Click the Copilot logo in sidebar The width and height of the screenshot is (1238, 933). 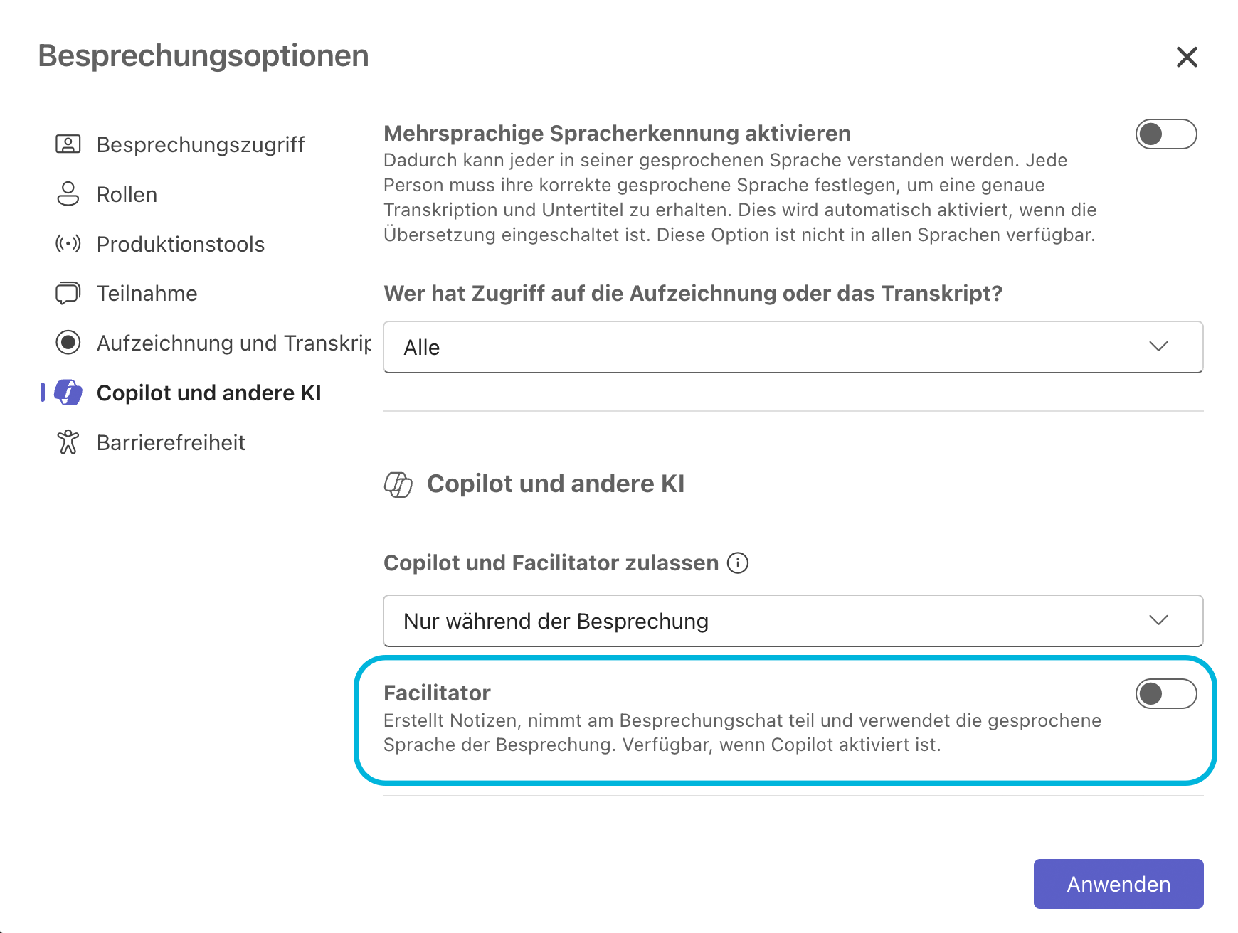click(68, 393)
